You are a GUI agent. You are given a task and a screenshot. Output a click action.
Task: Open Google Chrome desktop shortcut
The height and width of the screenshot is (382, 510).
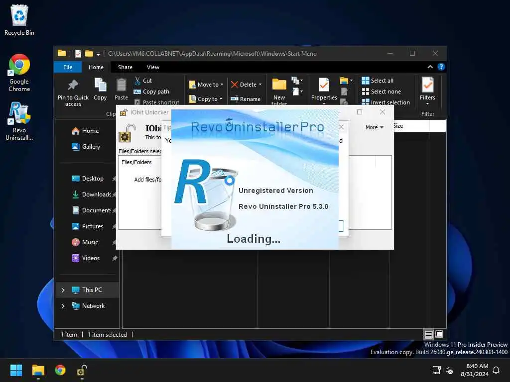point(19,73)
